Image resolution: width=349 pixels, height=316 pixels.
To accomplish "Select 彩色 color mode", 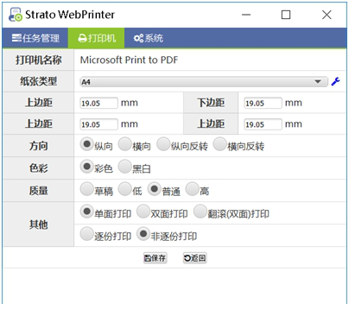I will [x=86, y=167].
